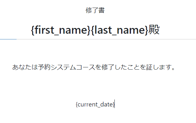Click the opening brace of {first_name}
Image resolution: width=196 pixels, height=123 pixels.
click(33, 30)
